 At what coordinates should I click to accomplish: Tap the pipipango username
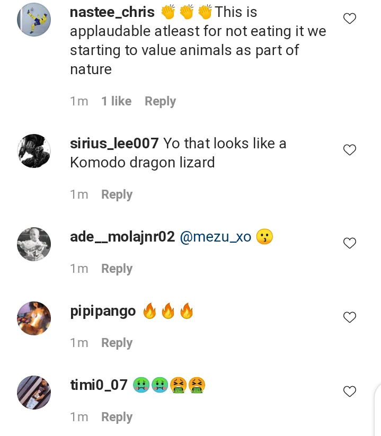[103, 311]
